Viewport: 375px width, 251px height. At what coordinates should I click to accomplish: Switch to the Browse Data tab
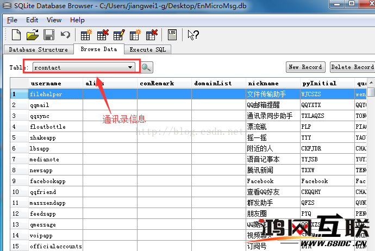tap(99, 49)
